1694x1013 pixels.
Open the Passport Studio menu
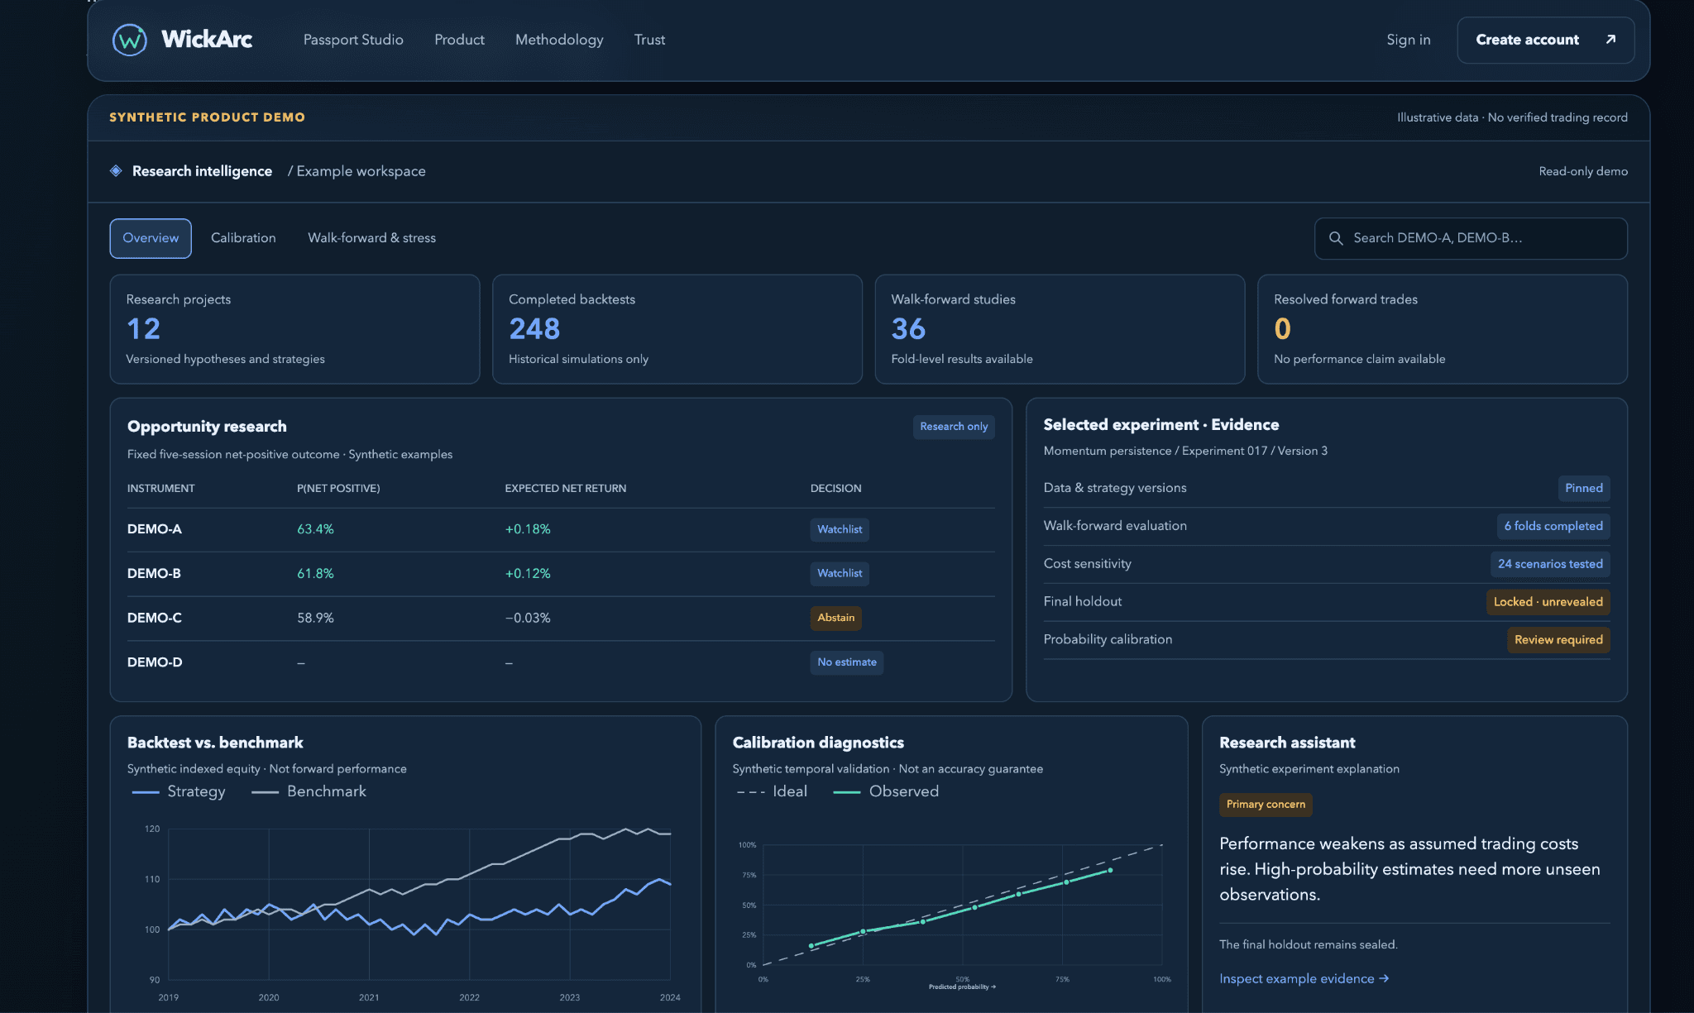click(353, 40)
